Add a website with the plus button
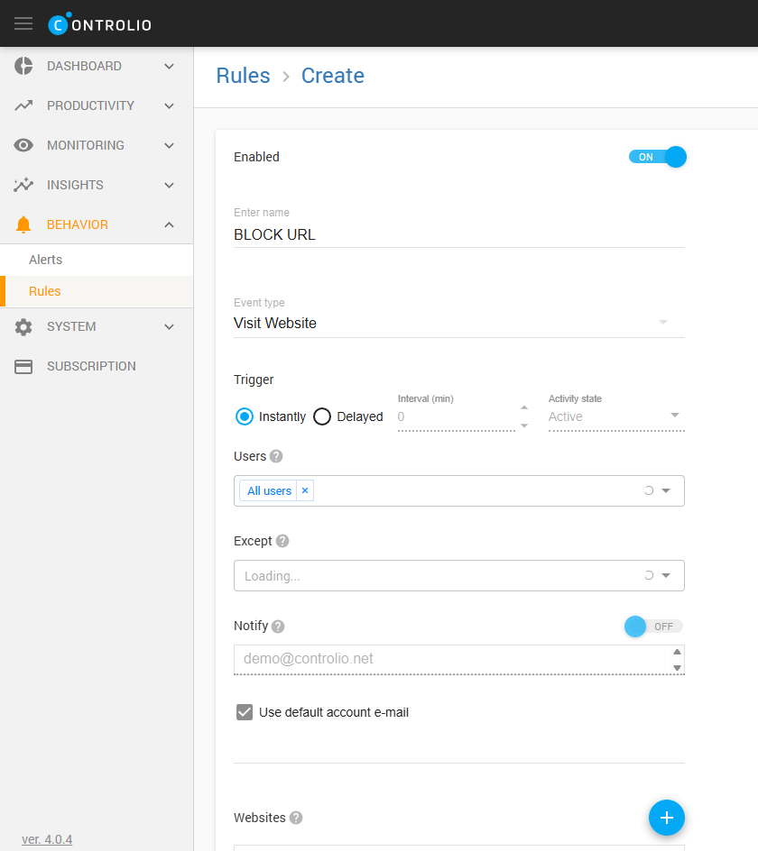758x851 pixels. click(x=666, y=817)
